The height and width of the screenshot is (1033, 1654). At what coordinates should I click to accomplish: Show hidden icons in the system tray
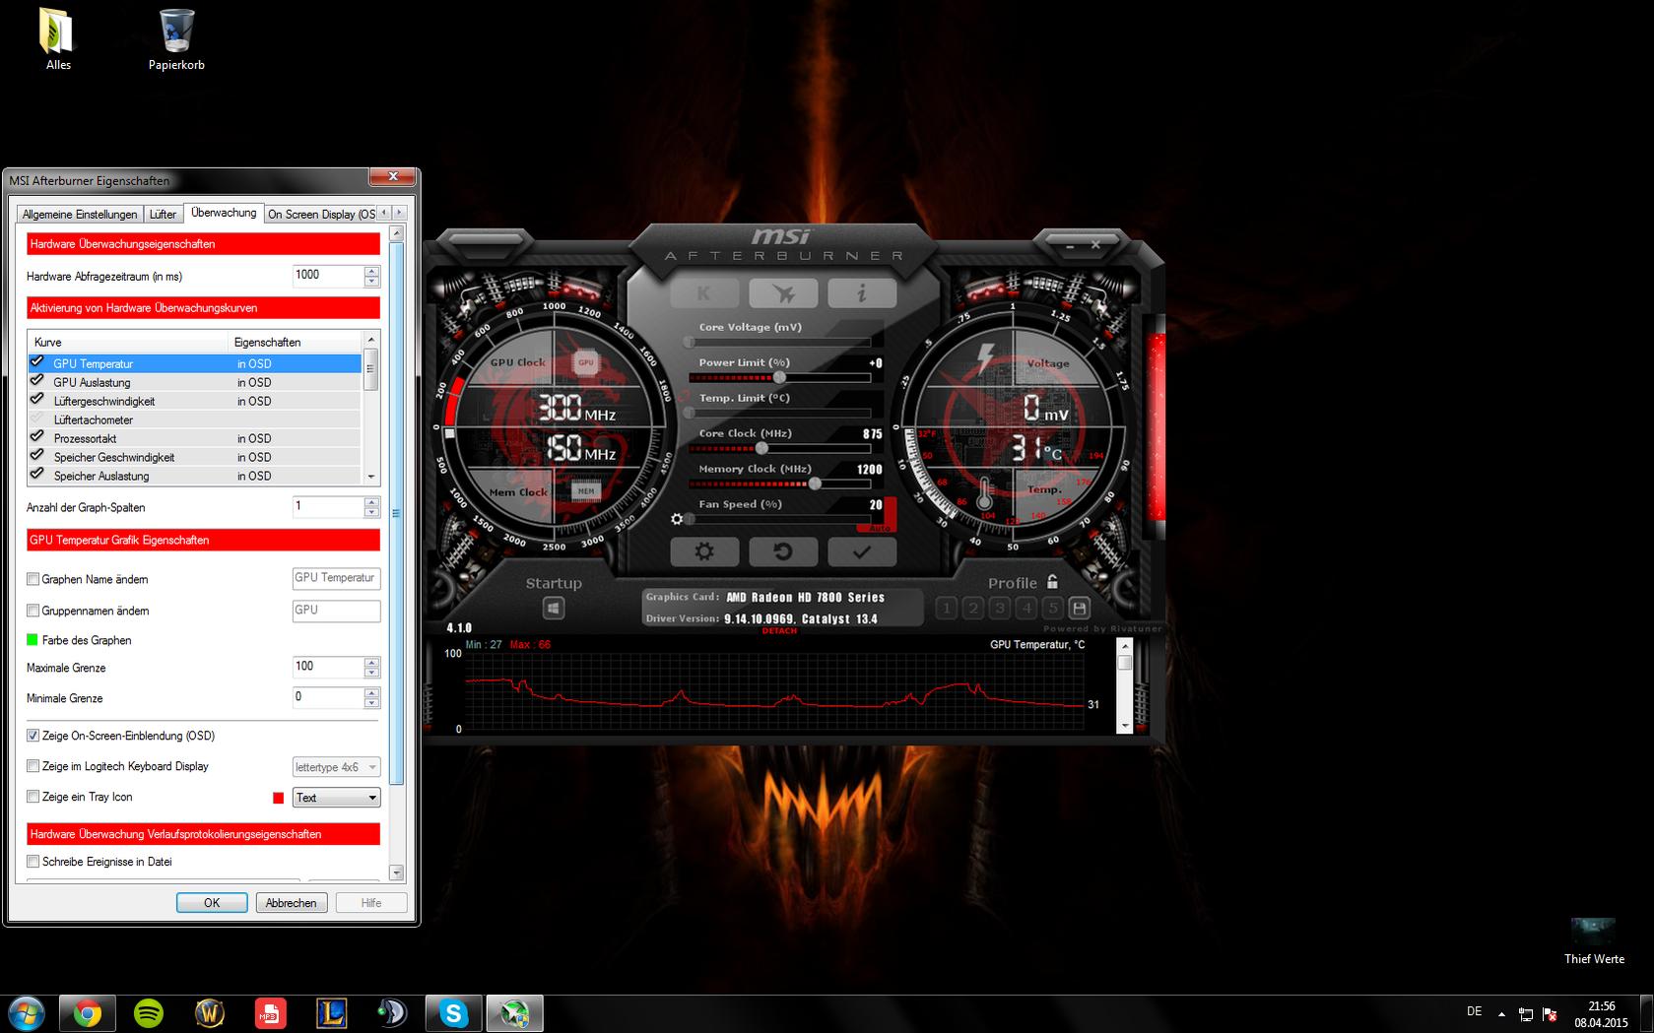1501,1013
